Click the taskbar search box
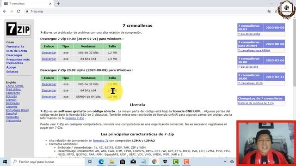This screenshot has width=296, height=166. pos(48,162)
